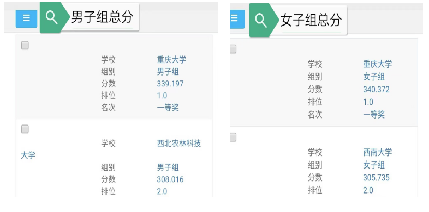Select checkbox for women's 重庆大学 entry

tap(233, 49)
